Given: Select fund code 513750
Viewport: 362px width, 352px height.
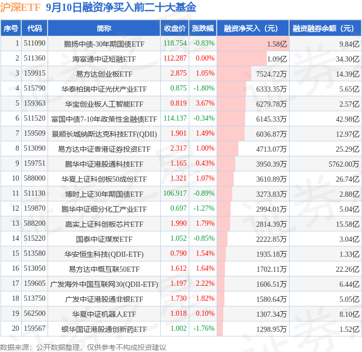Looking at the screenshot, I should point(35,299).
